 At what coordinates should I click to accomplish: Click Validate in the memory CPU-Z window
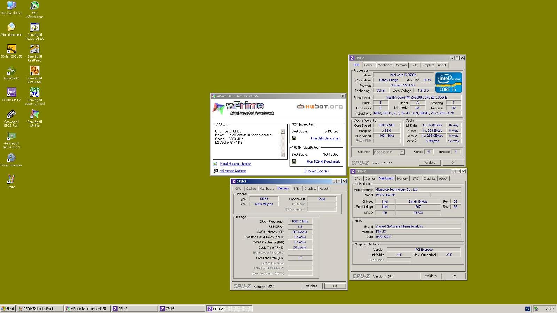coord(312,286)
